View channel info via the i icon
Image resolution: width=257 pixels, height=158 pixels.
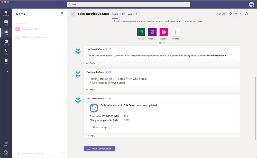pos(246,14)
